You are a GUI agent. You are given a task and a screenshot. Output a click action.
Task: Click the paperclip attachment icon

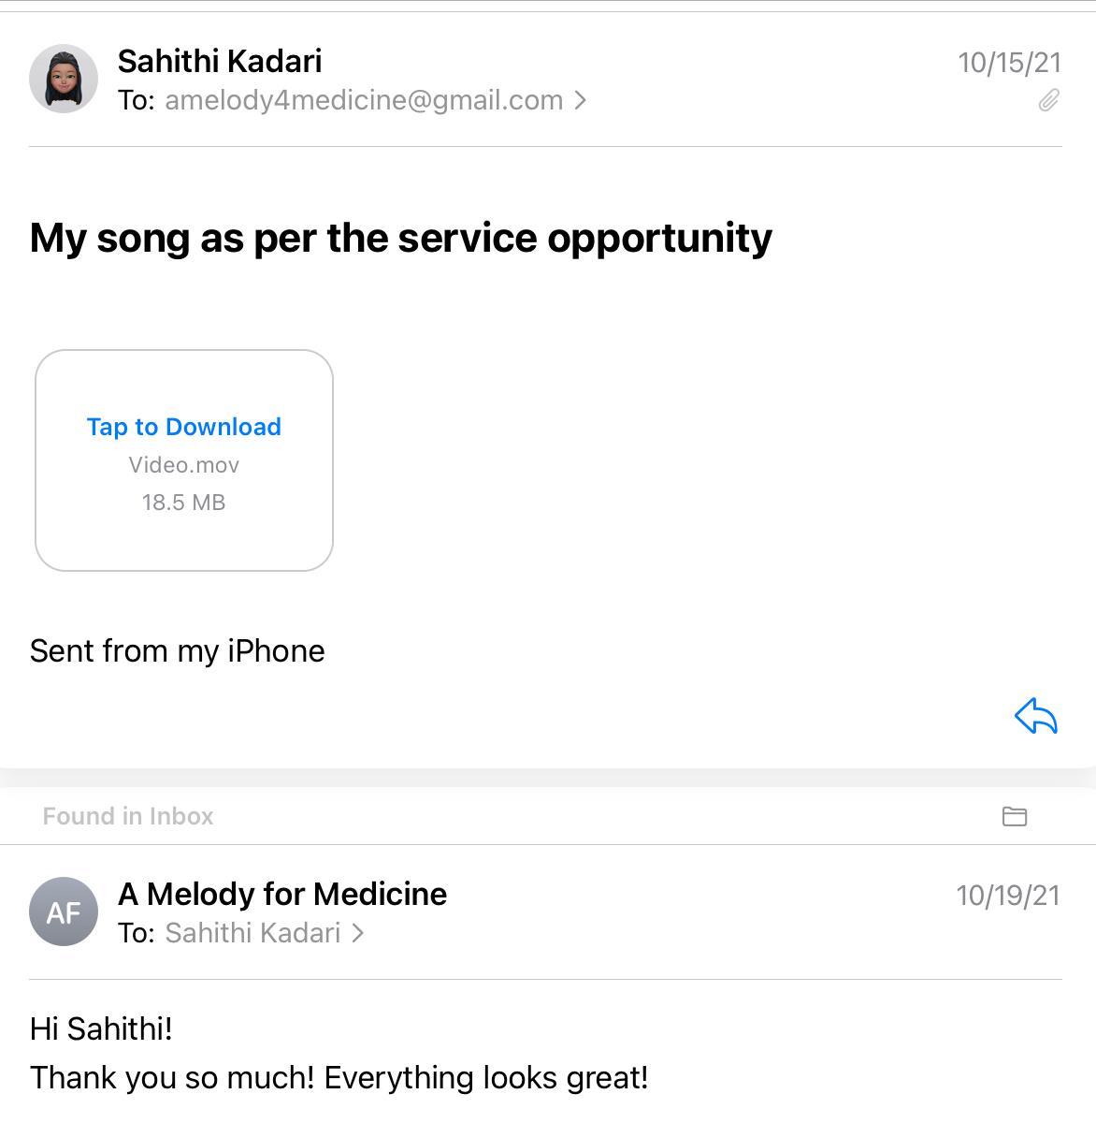(x=1048, y=100)
